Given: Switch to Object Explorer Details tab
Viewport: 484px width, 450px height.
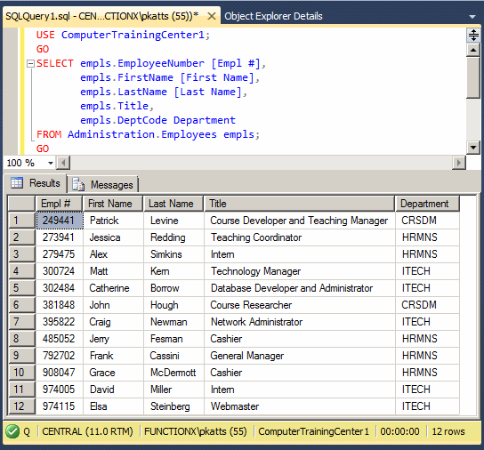Looking at the screenshot, I should tap(273, 16).
